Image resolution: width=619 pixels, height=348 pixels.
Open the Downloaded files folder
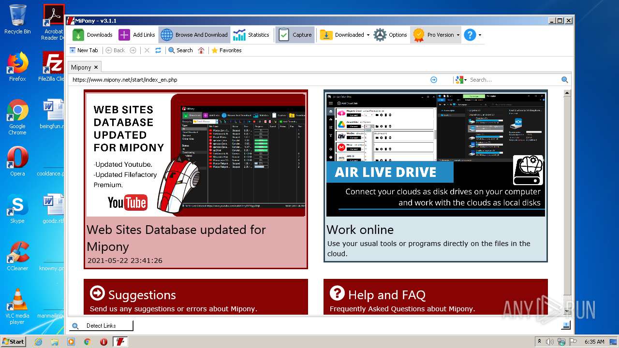tap(342, 35)
